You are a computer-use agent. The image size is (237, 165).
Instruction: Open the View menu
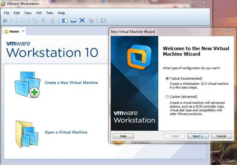click(28, 13)
